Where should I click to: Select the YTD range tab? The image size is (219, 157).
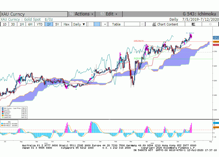pyautogui.click(x=40, y=24)
